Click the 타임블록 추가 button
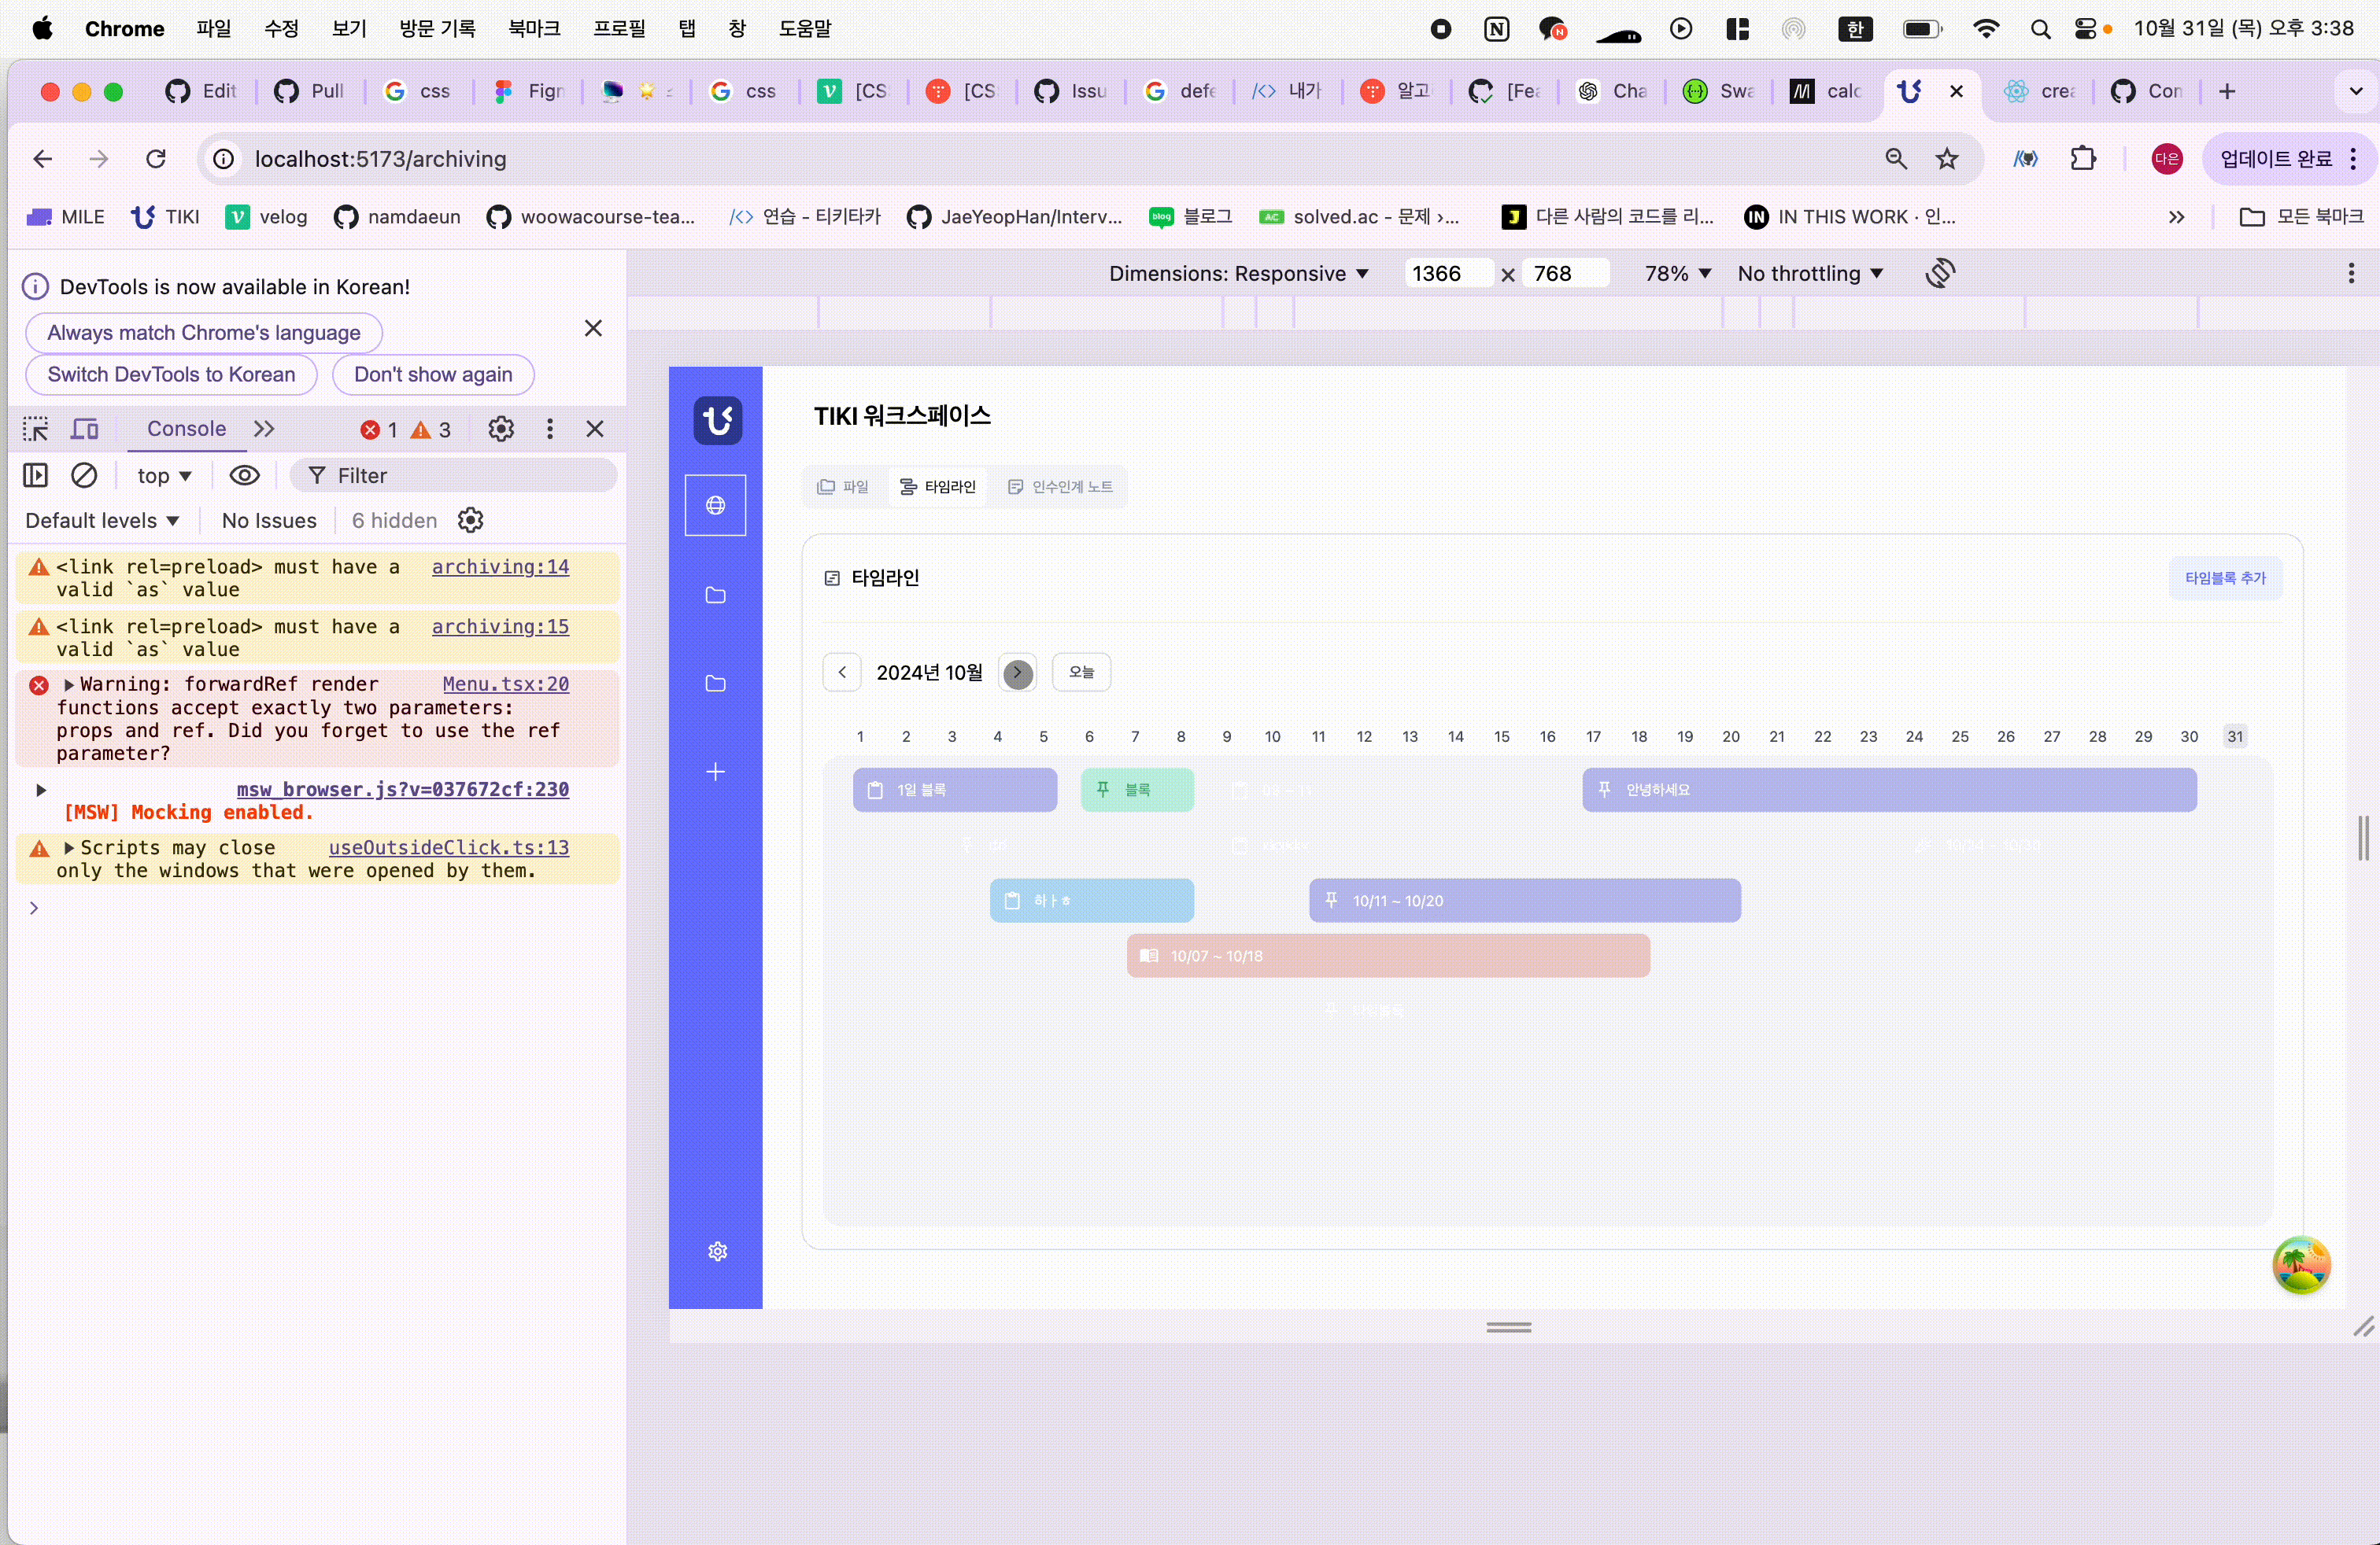This screenshot has width=2380, height=1545. click(x=2224, y=577)
